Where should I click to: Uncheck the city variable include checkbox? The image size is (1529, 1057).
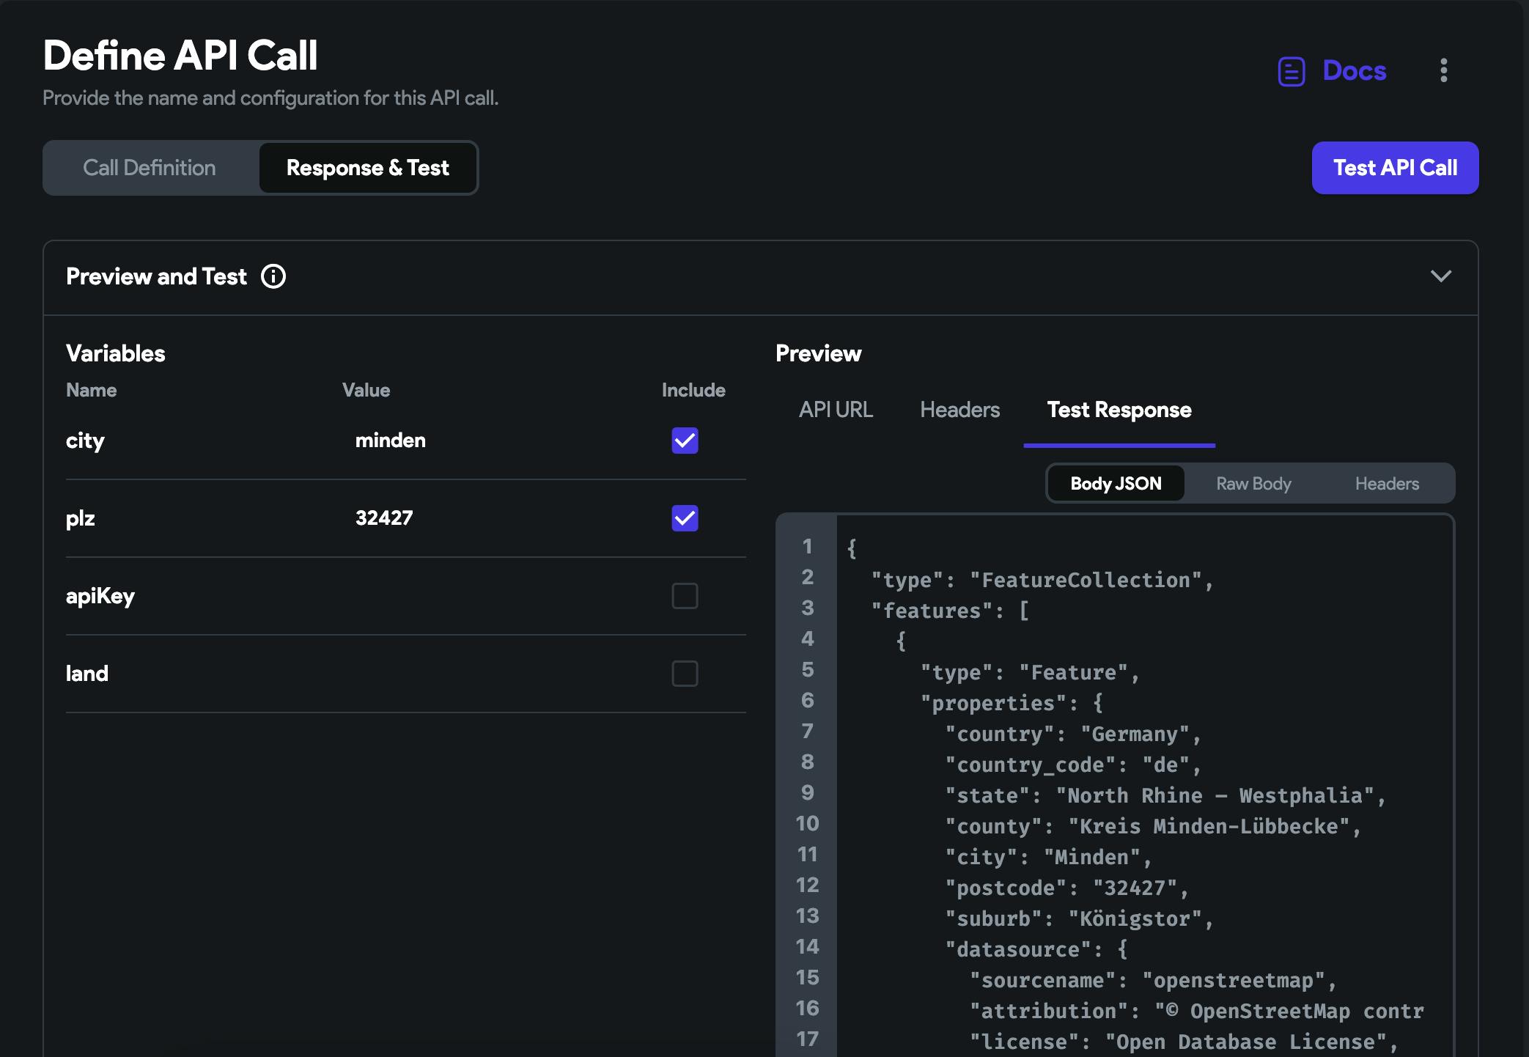pos(685,441)
